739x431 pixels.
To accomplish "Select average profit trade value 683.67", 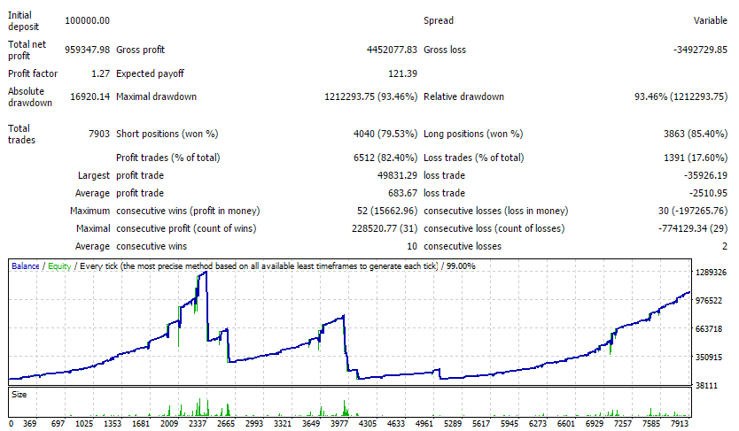I will pos(402,194).
